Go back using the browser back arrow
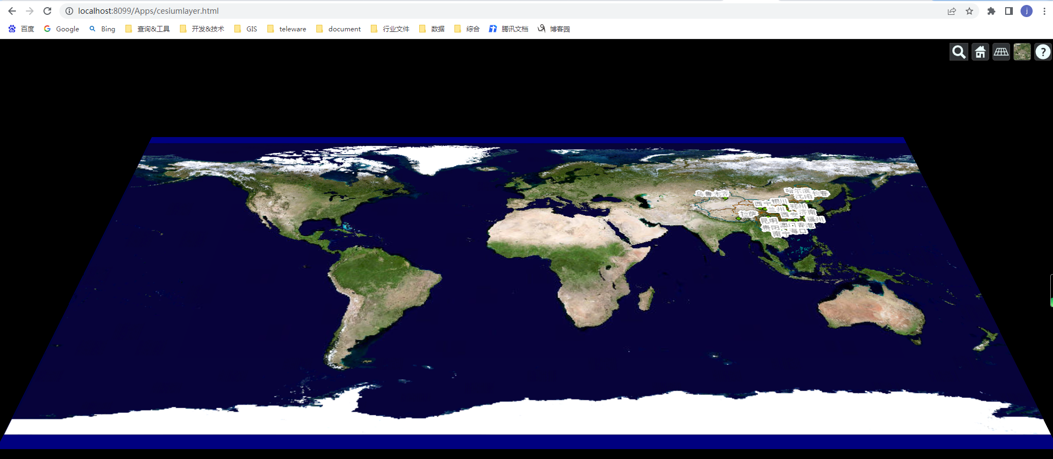Image resolution: width=1053 pixels, height=459 pixels. 12,11
